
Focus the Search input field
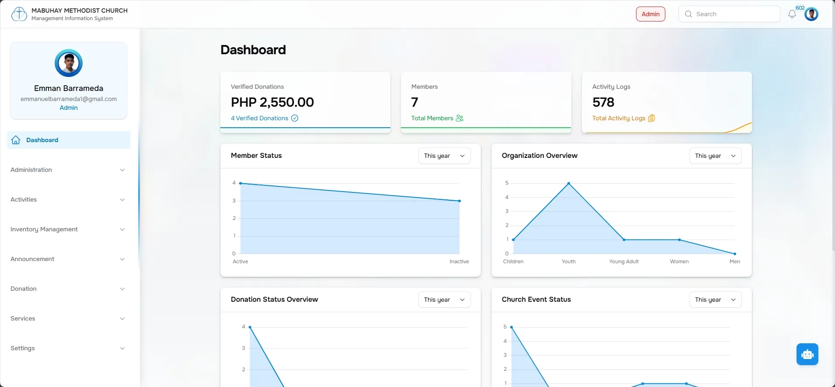(729, 14)
